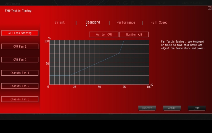
Task: Select the Silent fan profile
Action: coord(60,22)
